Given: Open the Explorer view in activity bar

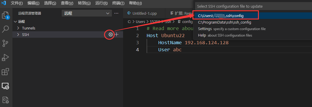Looking at the screenshot, I should pyautogui.click(x=6, y=15).
